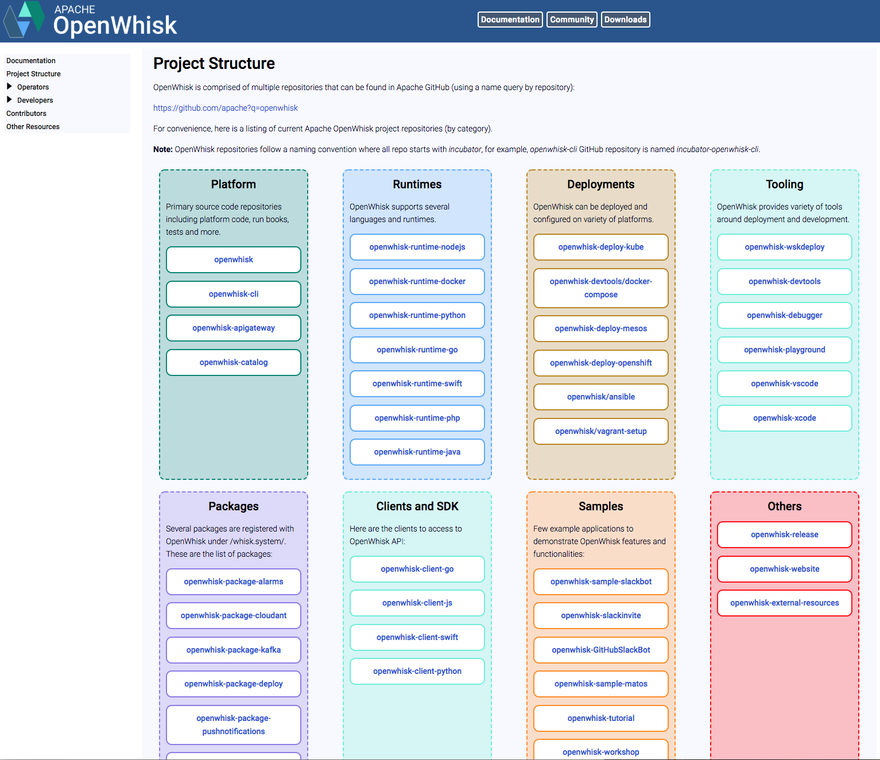The height and width of the screenshot is (760, 880).
Task: Open the Downloads header button
Action: point(626,20)
